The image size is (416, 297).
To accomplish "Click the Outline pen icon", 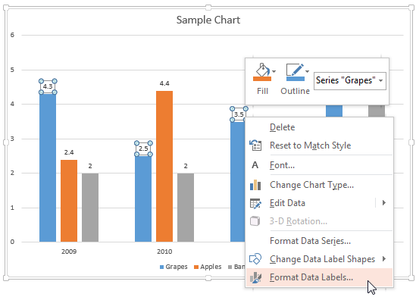I will 295,72.
